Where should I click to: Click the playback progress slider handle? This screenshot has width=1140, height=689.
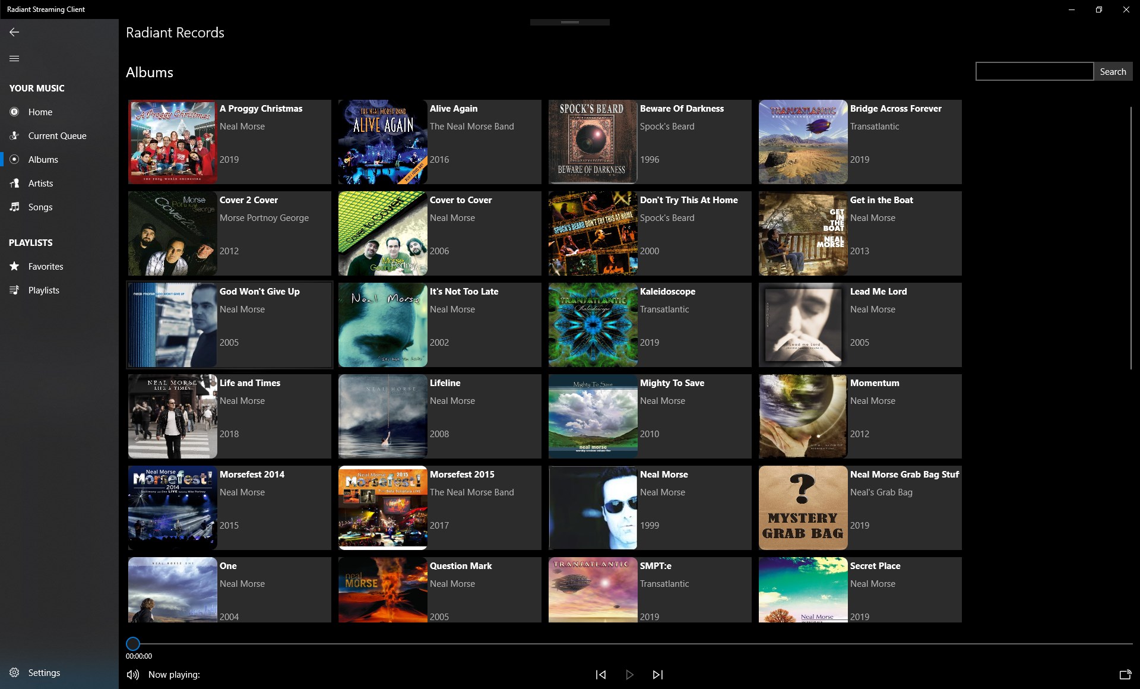pyautogui.click(x=133, y=643)
